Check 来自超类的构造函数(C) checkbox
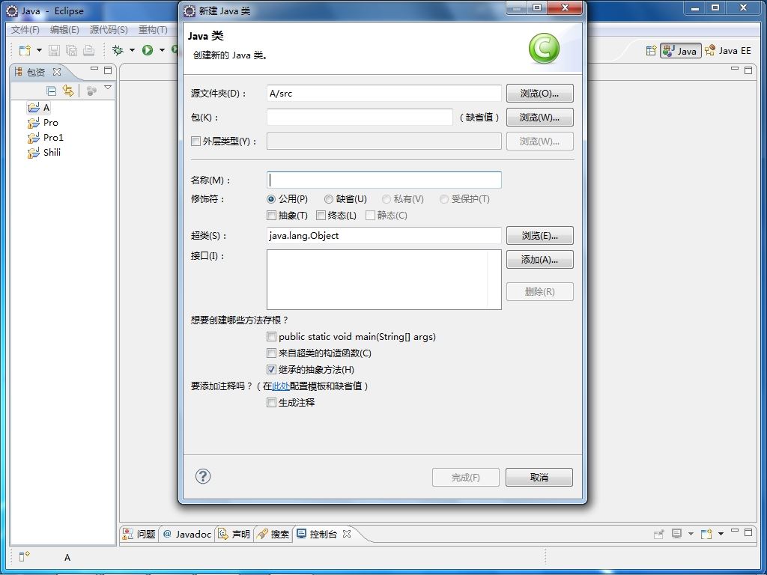 click(271, 353)
